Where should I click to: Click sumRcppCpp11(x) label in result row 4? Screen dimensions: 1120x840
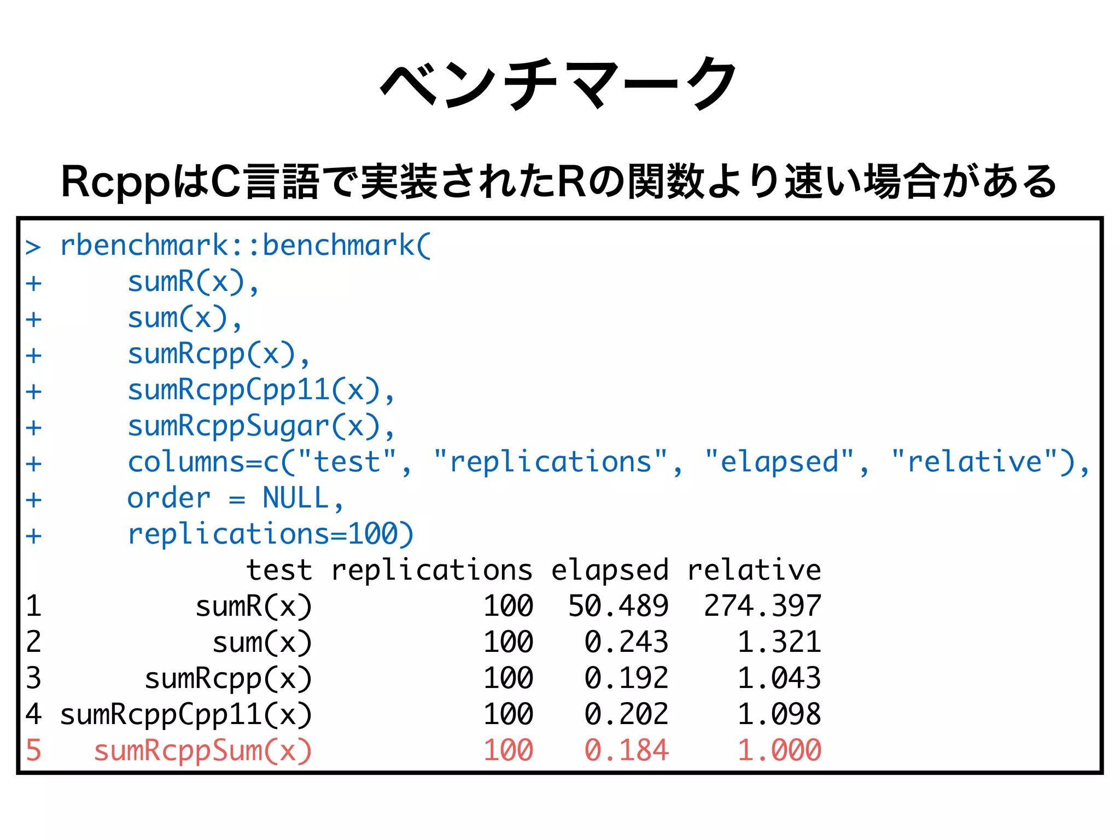[x=186, y=715]
